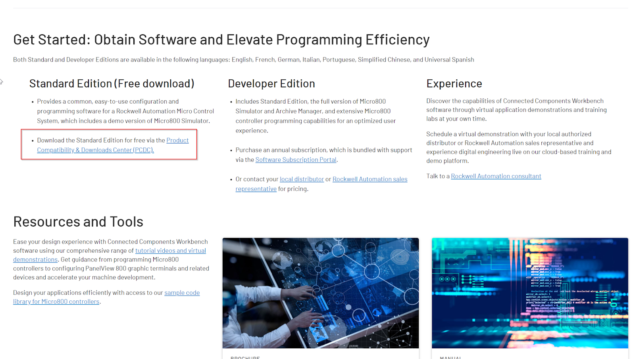The width and height of the screenshot is (635, 359).
Task: Open sample code library for Micro800 controllers link
Action: (182, 293)
